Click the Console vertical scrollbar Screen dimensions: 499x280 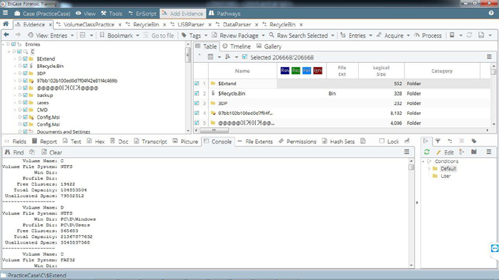(x=411, y=213)
